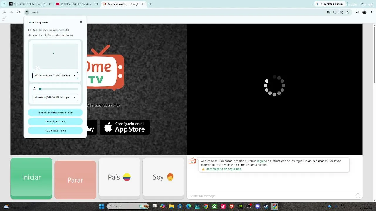
Task: Select the OmeTV Video Chat tab
Action: click(x=123, y=4)
